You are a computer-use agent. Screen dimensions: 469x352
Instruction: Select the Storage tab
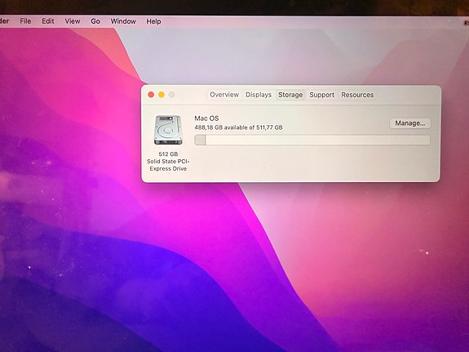pyautogui.click(x=290, y=95)
